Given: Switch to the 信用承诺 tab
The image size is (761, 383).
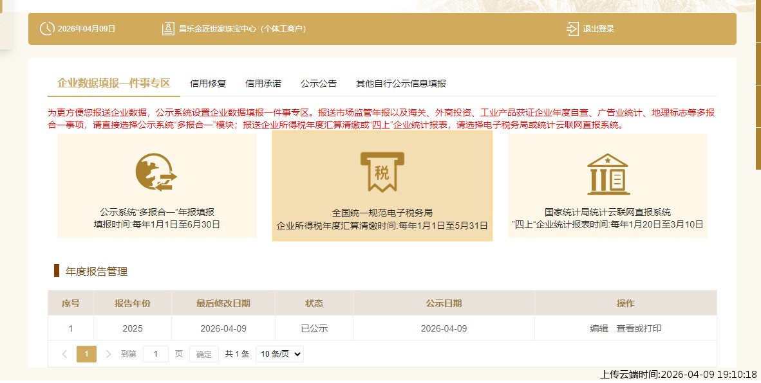Looking at the screenshot, I should pos(263,83).
